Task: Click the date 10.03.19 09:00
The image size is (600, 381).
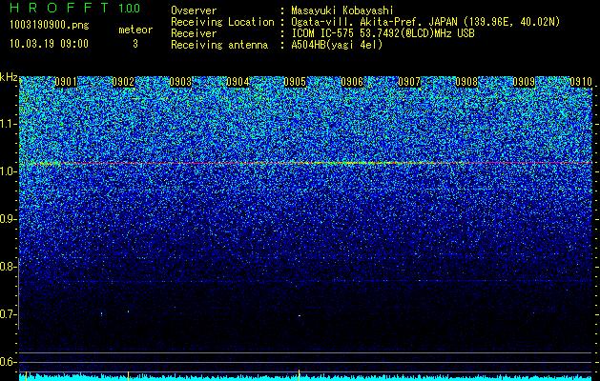Action: [x=49, y=44]
